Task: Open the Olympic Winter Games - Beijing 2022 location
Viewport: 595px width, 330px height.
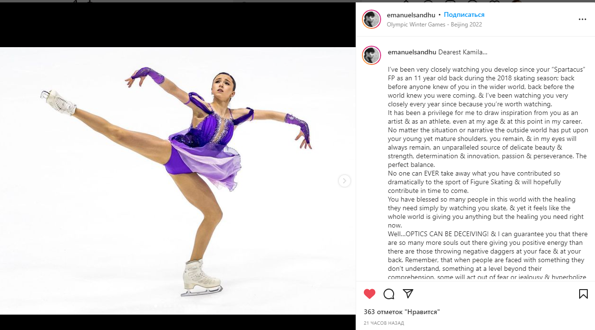Action: click(434, 25)
